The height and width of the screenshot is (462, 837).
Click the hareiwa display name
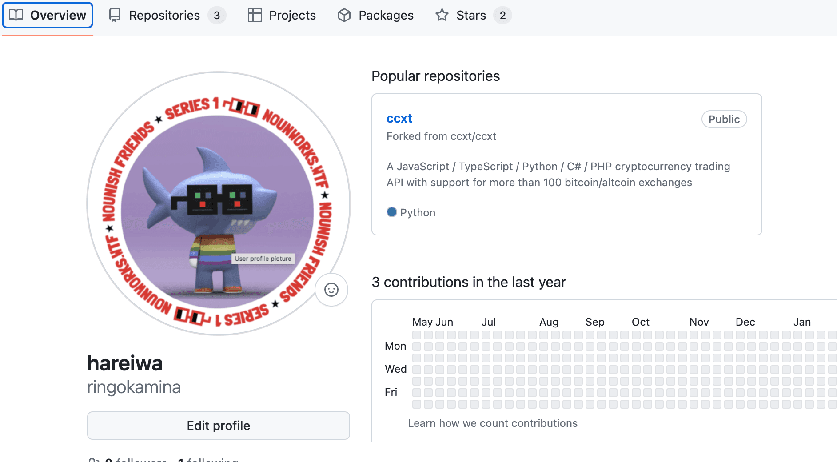tap(125, 363)
